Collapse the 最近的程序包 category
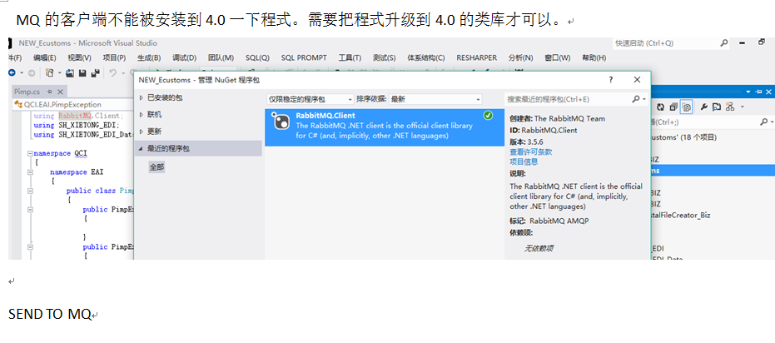Screen dimensions: 775x343 coord(142,148)
